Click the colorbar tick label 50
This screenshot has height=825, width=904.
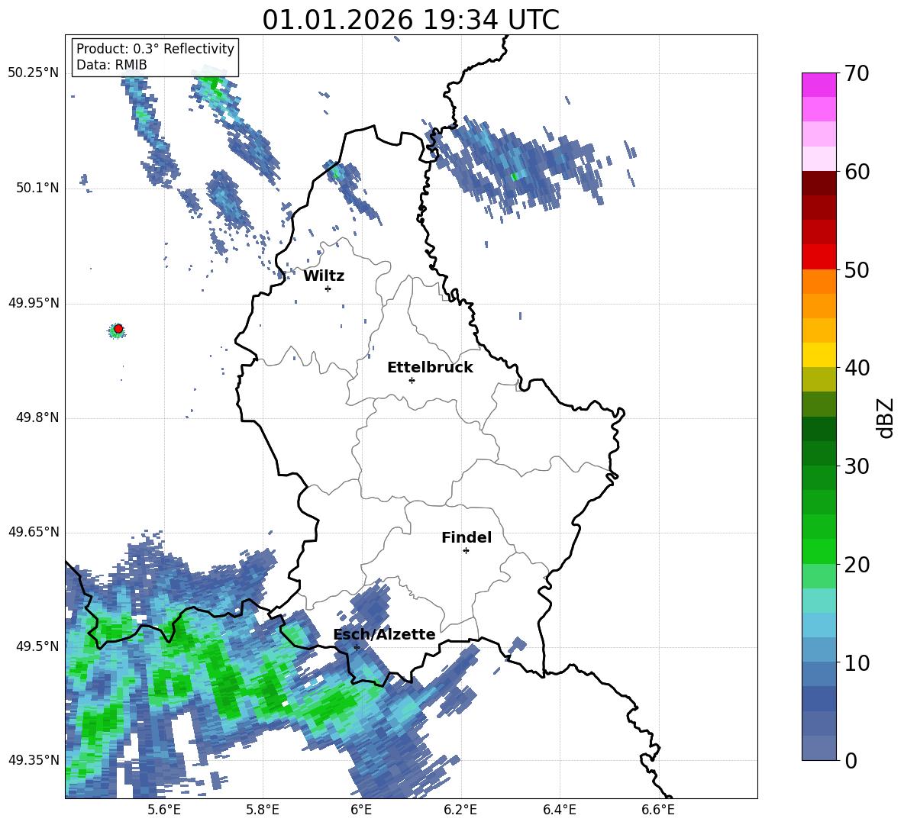(x=857, y=270)
